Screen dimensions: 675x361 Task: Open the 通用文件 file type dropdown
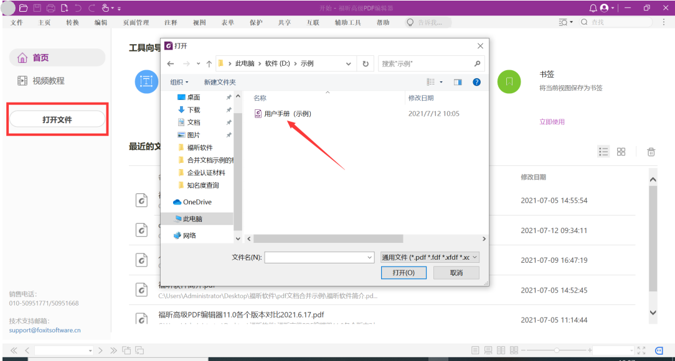point(428,257)
